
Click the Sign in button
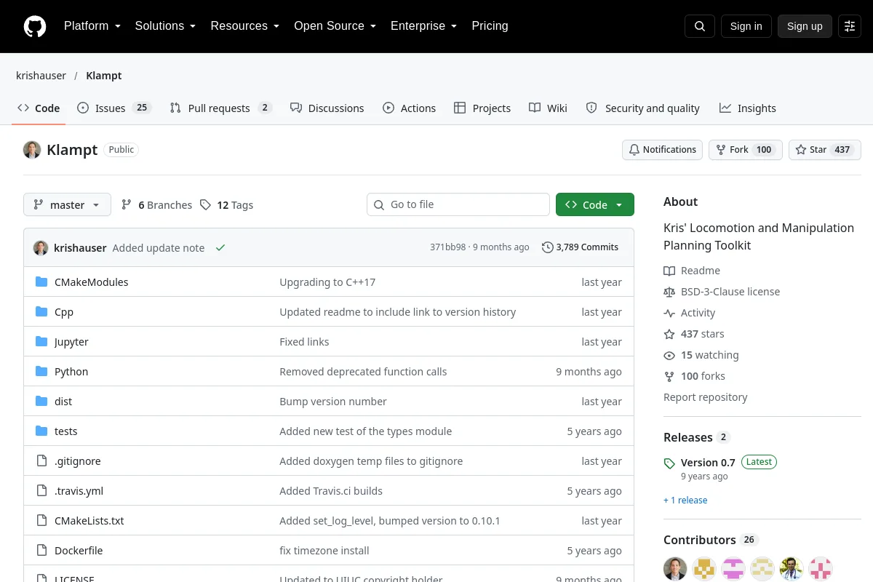746,26
